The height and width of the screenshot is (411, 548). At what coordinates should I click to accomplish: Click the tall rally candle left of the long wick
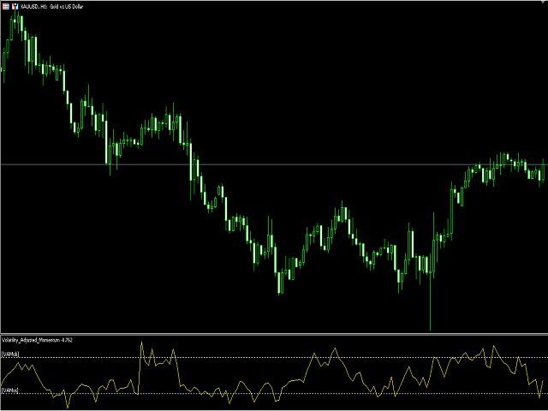pyautogui.click(x=412, y=244)
